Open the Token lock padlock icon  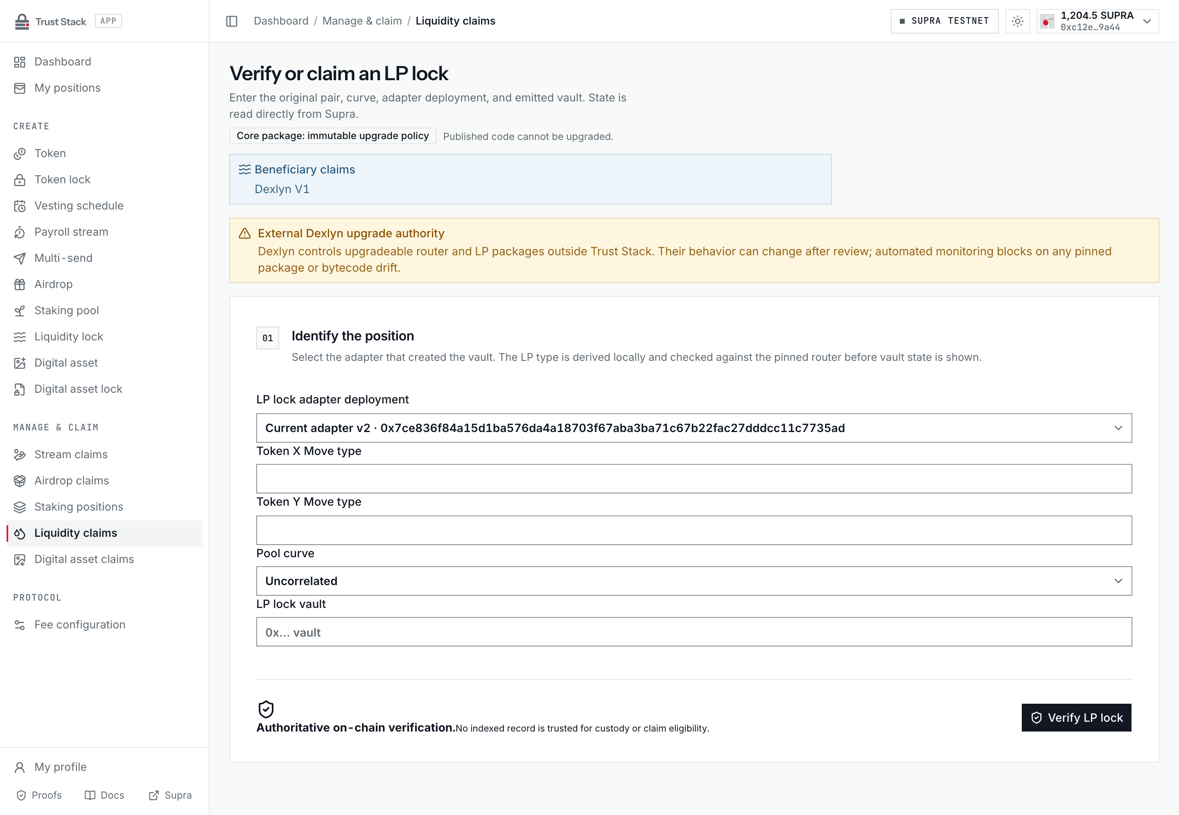[x=19, y=180]
